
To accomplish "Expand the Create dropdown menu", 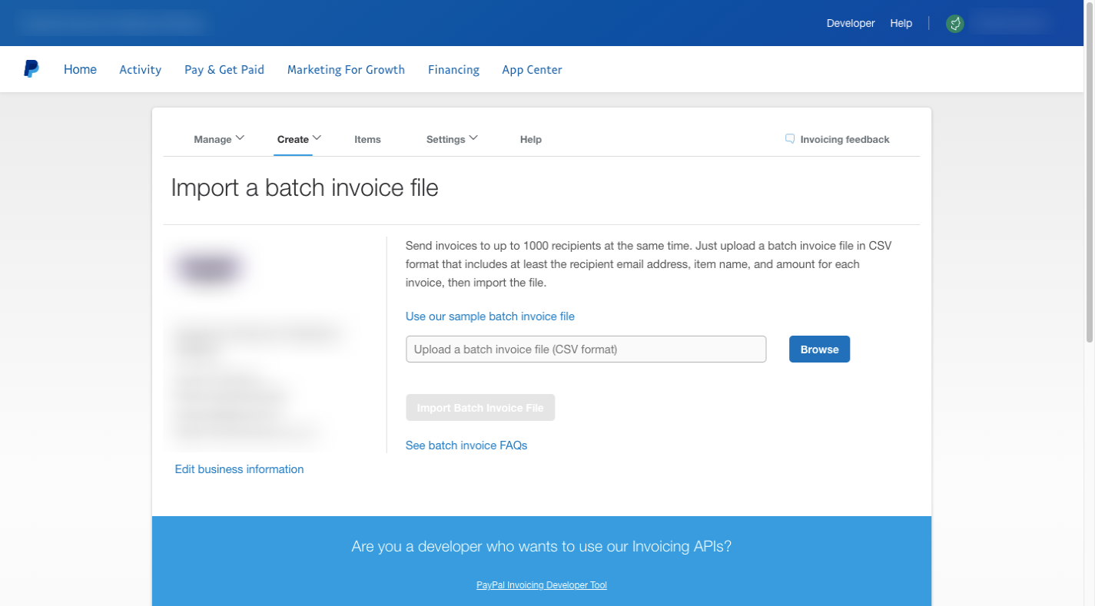I will tap(299, 139).
